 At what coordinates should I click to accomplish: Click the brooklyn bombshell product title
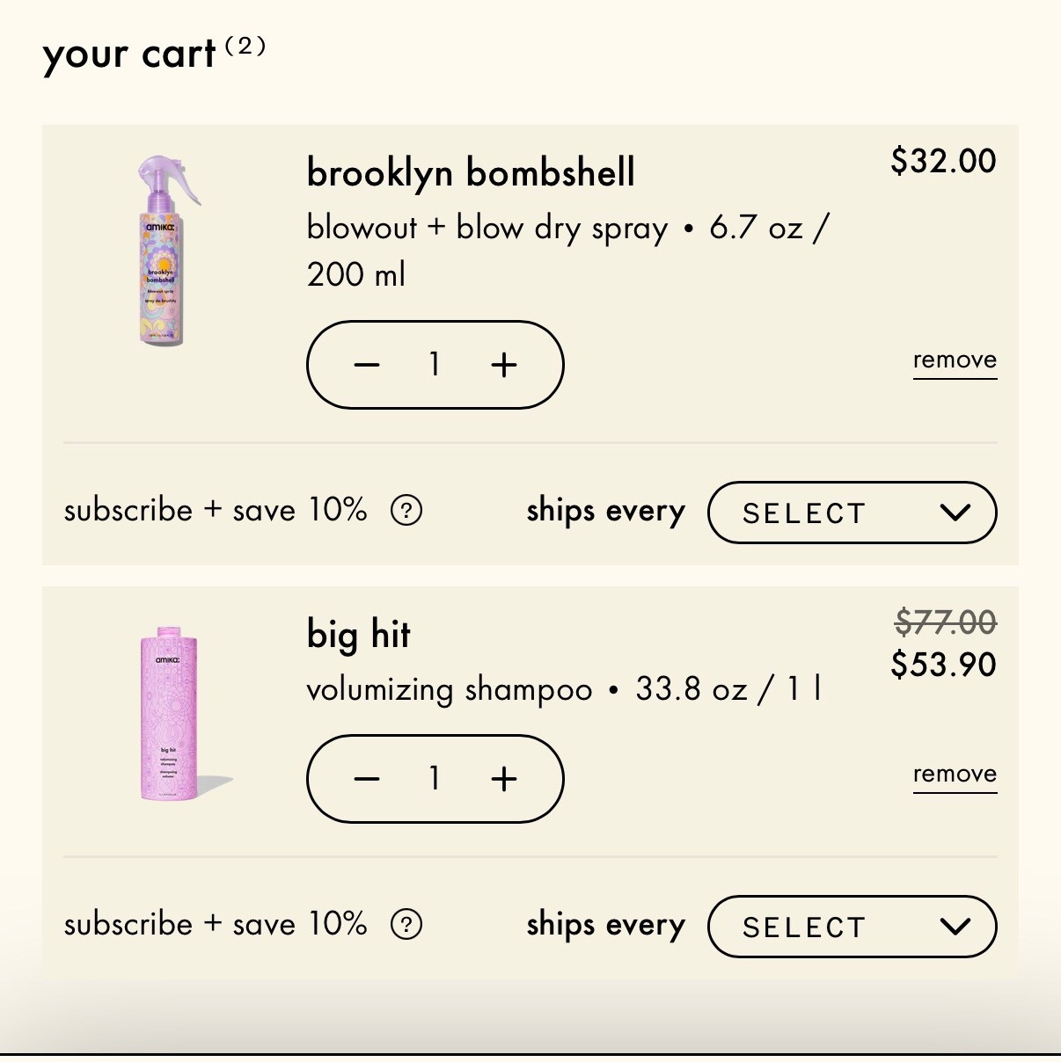click(471, 172)
